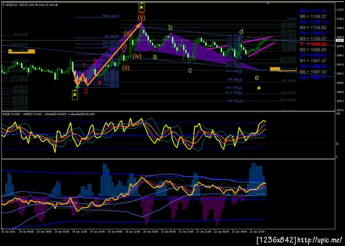345x246 pixels.
Task: Click the 20 Jan 12:00 time axis label
Action: [133, 232]
